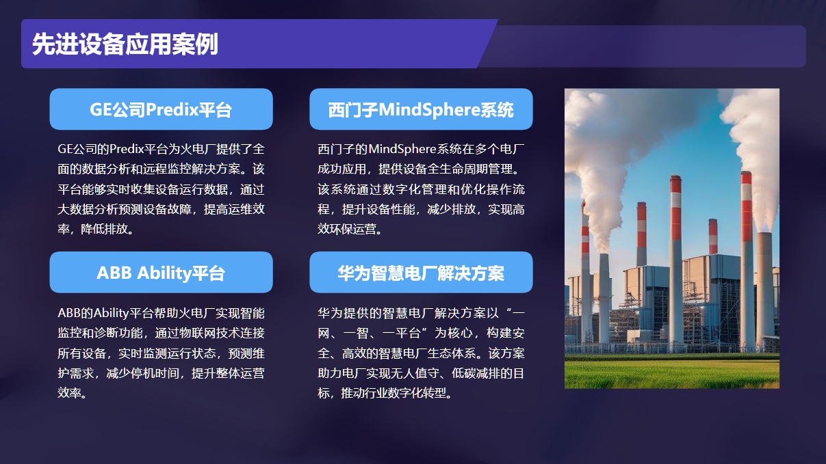The image size is (826, 464).
Task: Click the paragraph starting with 西门子的MindSphere系统
Action: (x=421, y=189)
